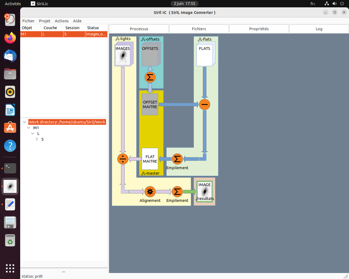Open the Actions menu
Image resolution: width=349 pixels, height=279 pixels.
click(62, 21)
